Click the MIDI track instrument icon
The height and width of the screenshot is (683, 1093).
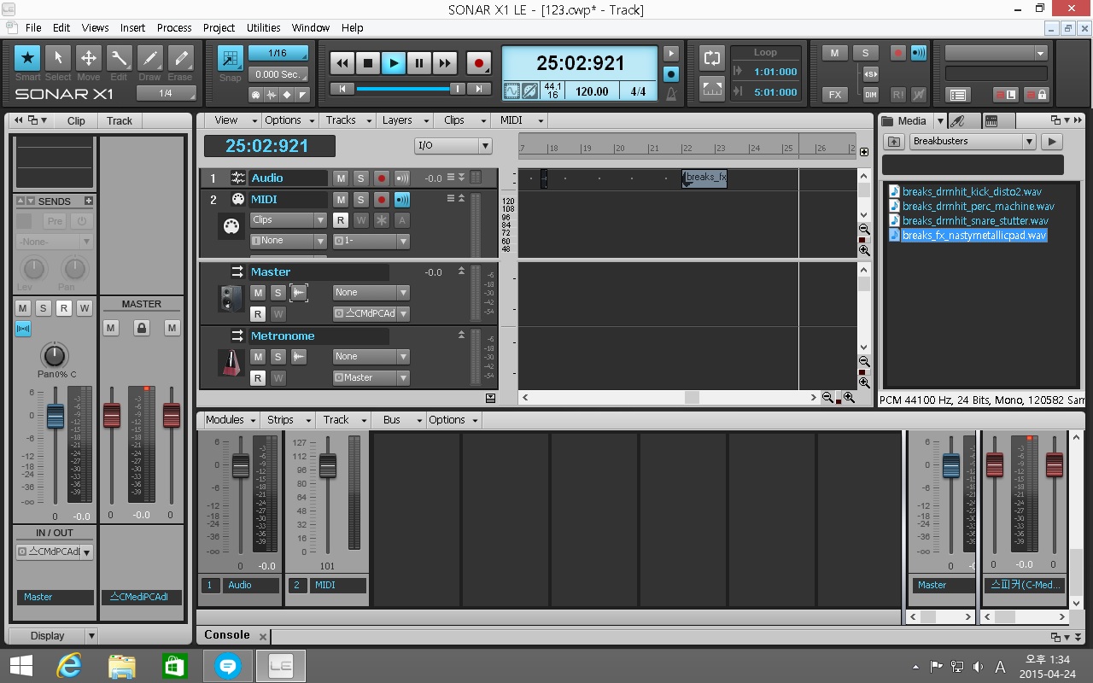(x=231, y=227)
